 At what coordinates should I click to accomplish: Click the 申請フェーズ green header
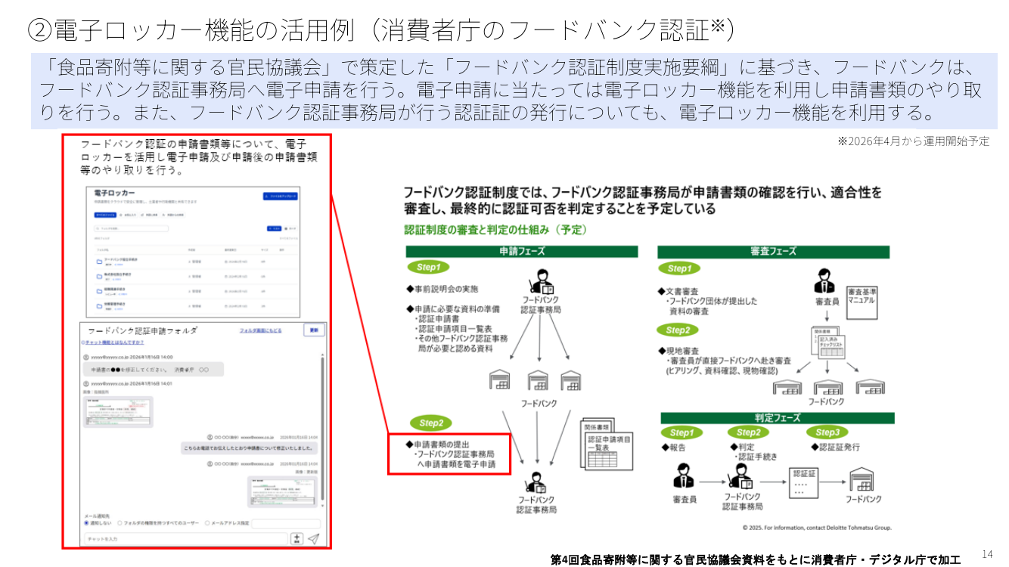pos(522,252)
